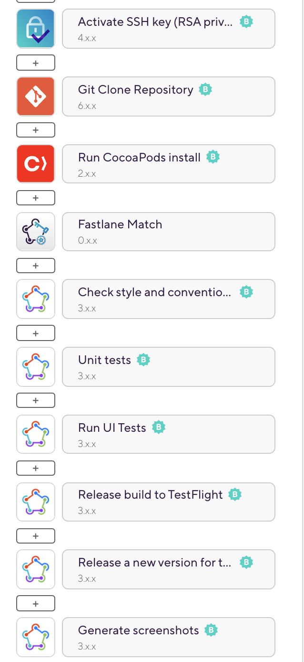Click the verified badge next to Unit tests
This screenshot has height=662, width=304.
click(x=143, y=360)
